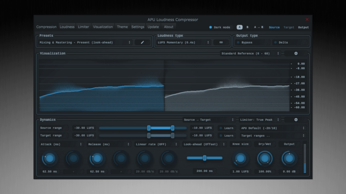Open Dynamics settings gear
This screenshot has height=194, width=346.
coord(296,119)
